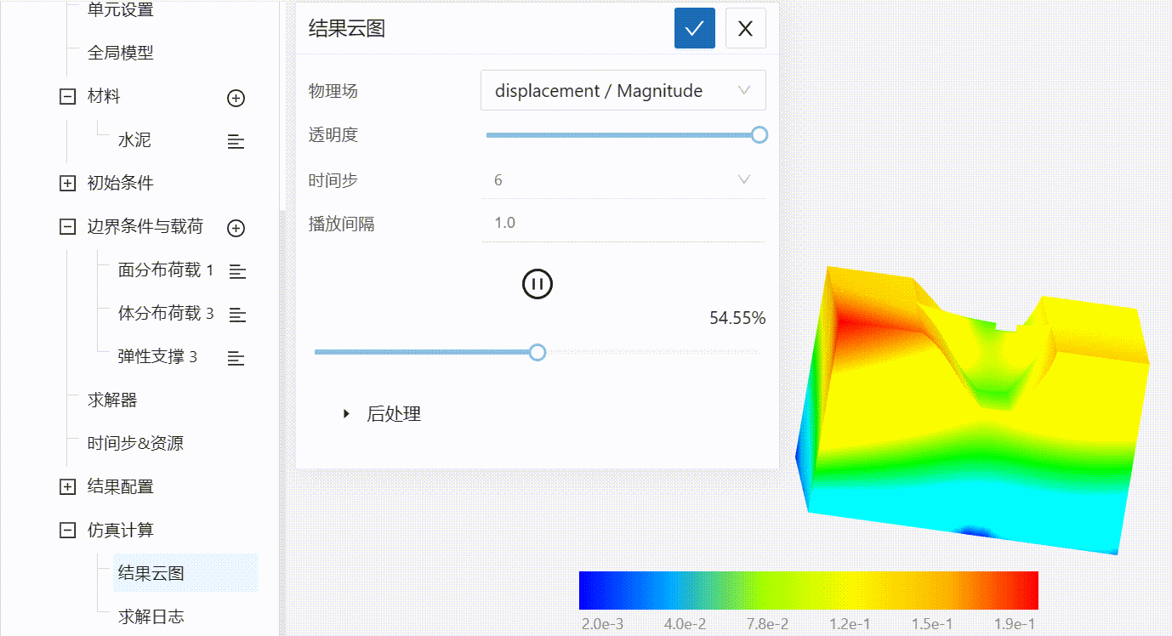Collapse the 边界条件与载荷 tree node

click(67, 227)
